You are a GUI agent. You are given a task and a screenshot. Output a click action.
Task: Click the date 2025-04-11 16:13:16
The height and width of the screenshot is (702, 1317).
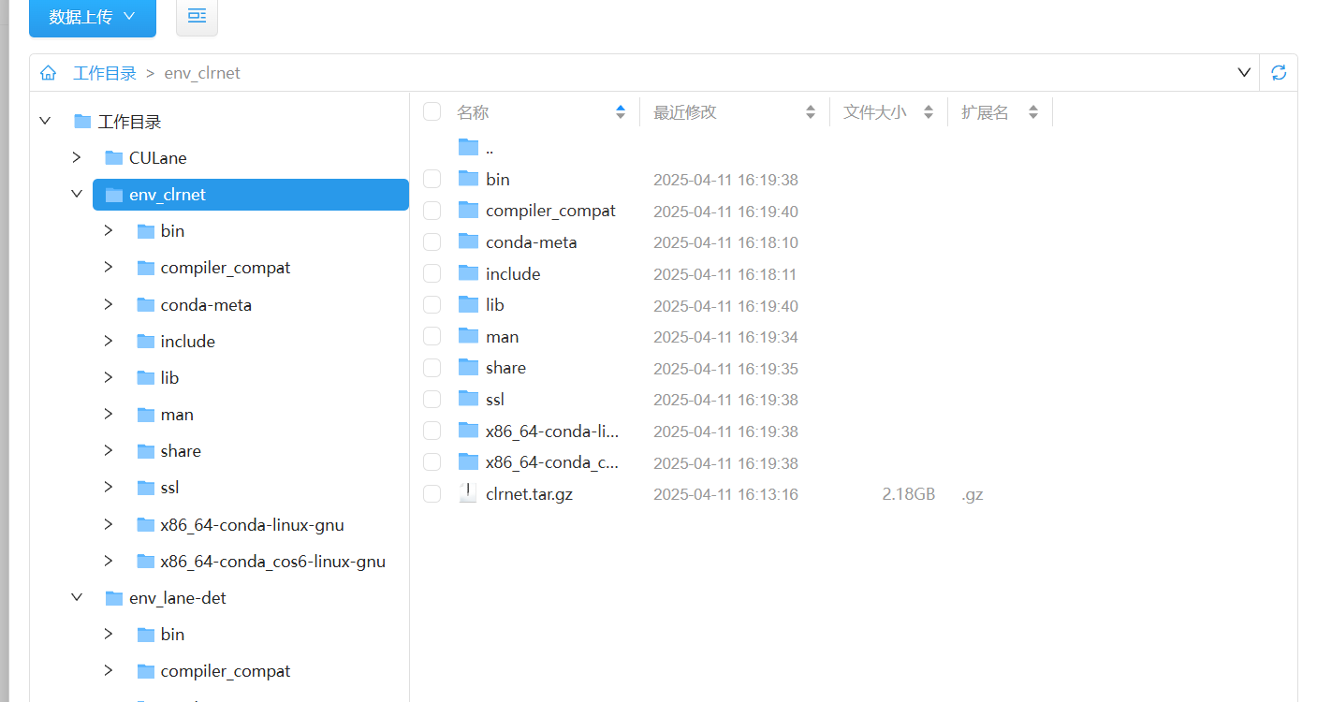(x=725, y=494)
